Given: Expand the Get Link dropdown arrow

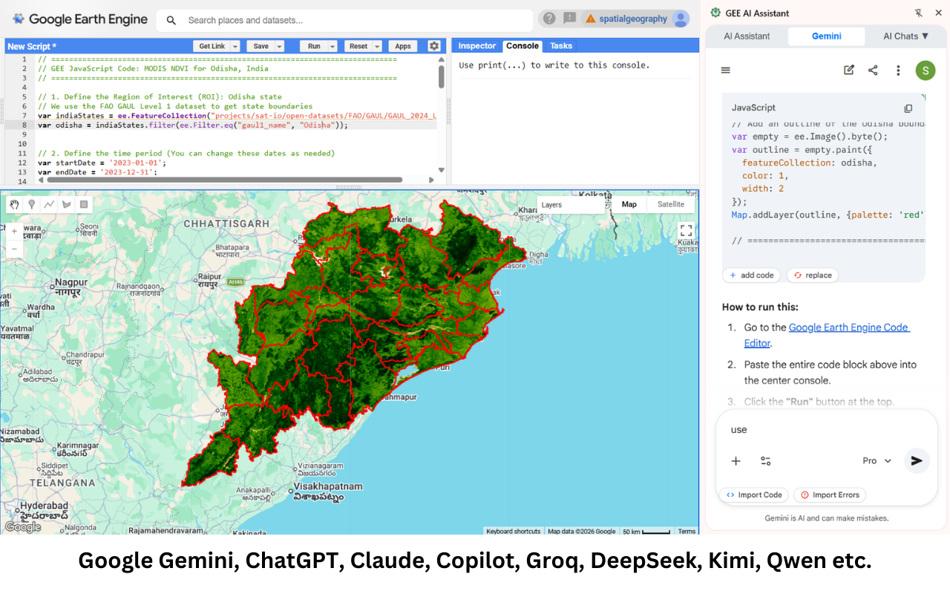Looking at the screenshot, I should pyautogui.click(x=235, y=46).
